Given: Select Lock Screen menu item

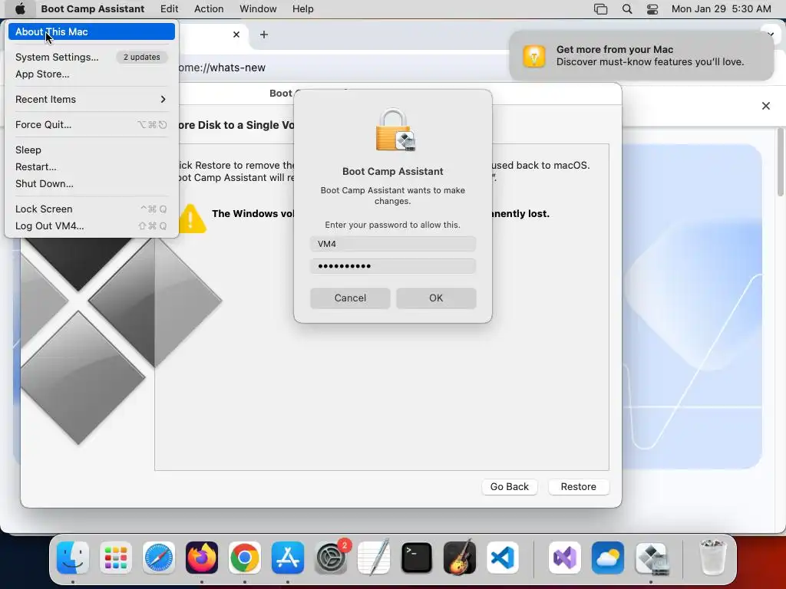Looking at the screenshot, I should pyautogui.click(x=91, y=209).
